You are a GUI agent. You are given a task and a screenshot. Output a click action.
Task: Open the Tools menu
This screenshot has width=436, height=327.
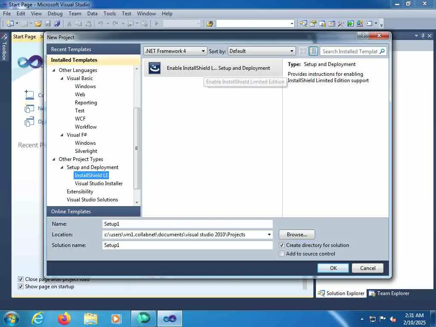(109, 13)
